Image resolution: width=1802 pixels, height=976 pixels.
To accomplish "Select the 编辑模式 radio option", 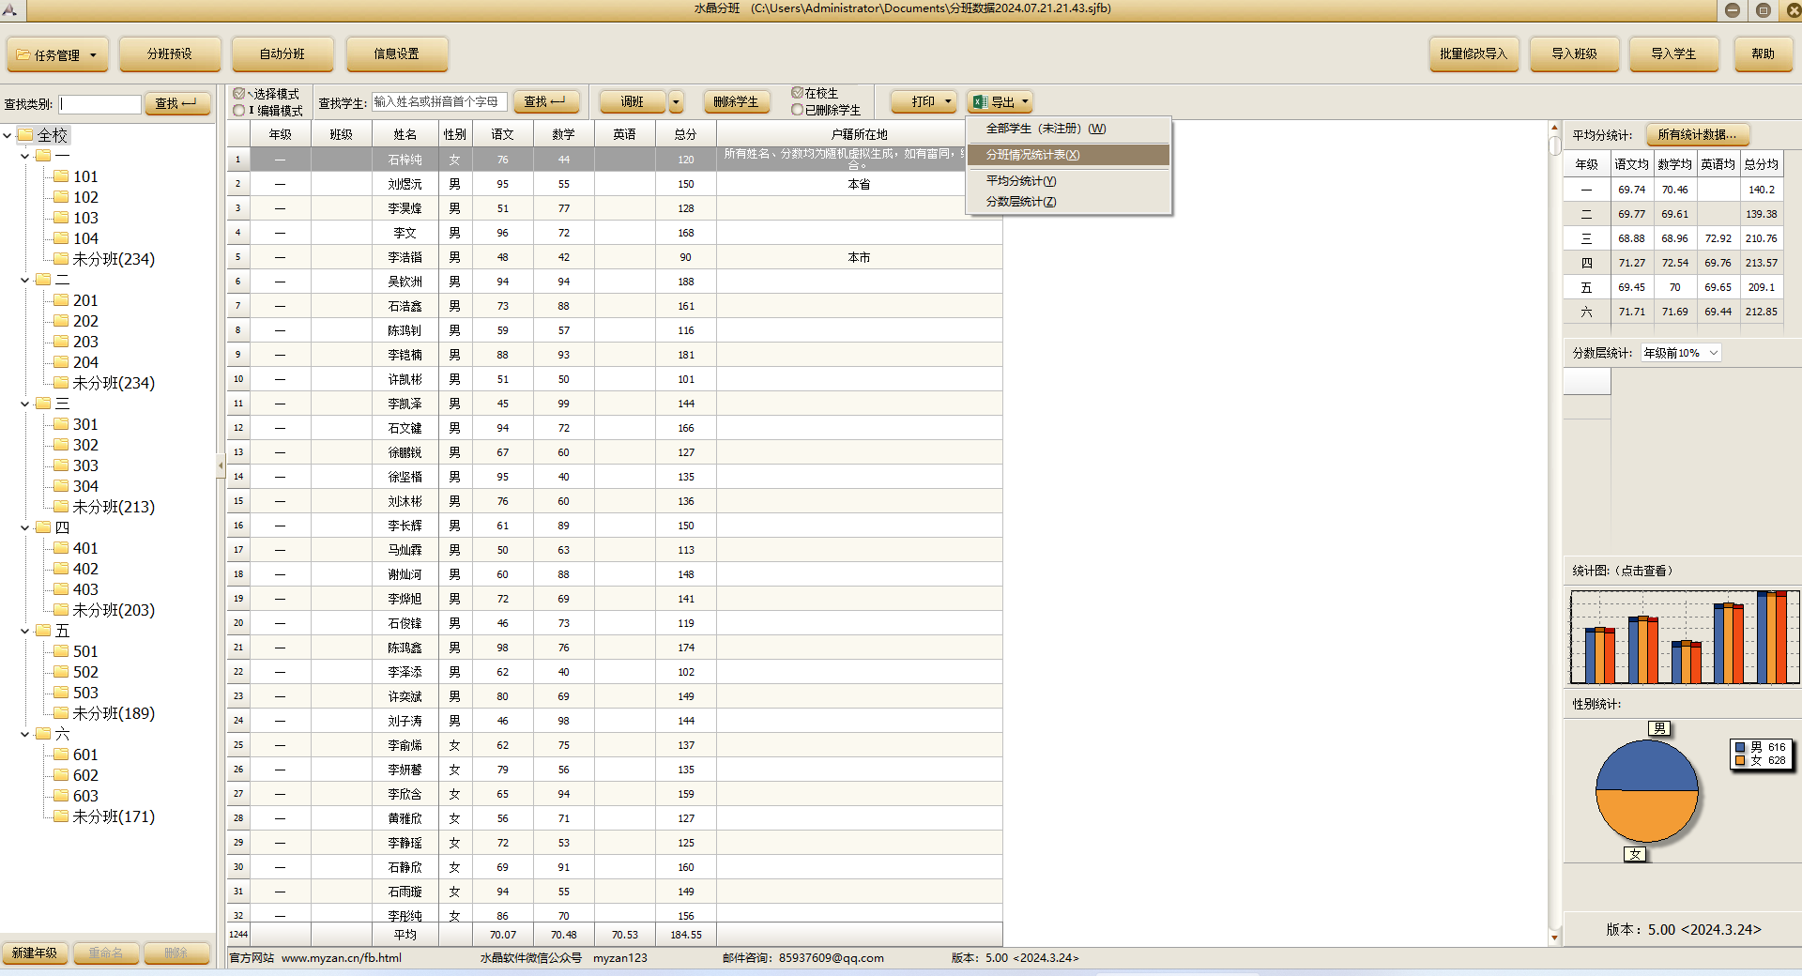I will 239,111.
